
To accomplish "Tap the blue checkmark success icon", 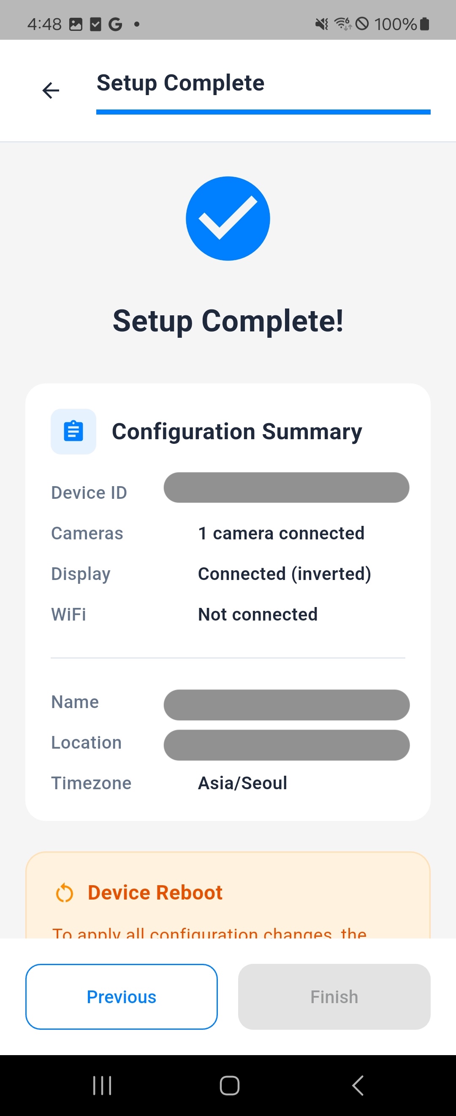I will click(228, 219).
